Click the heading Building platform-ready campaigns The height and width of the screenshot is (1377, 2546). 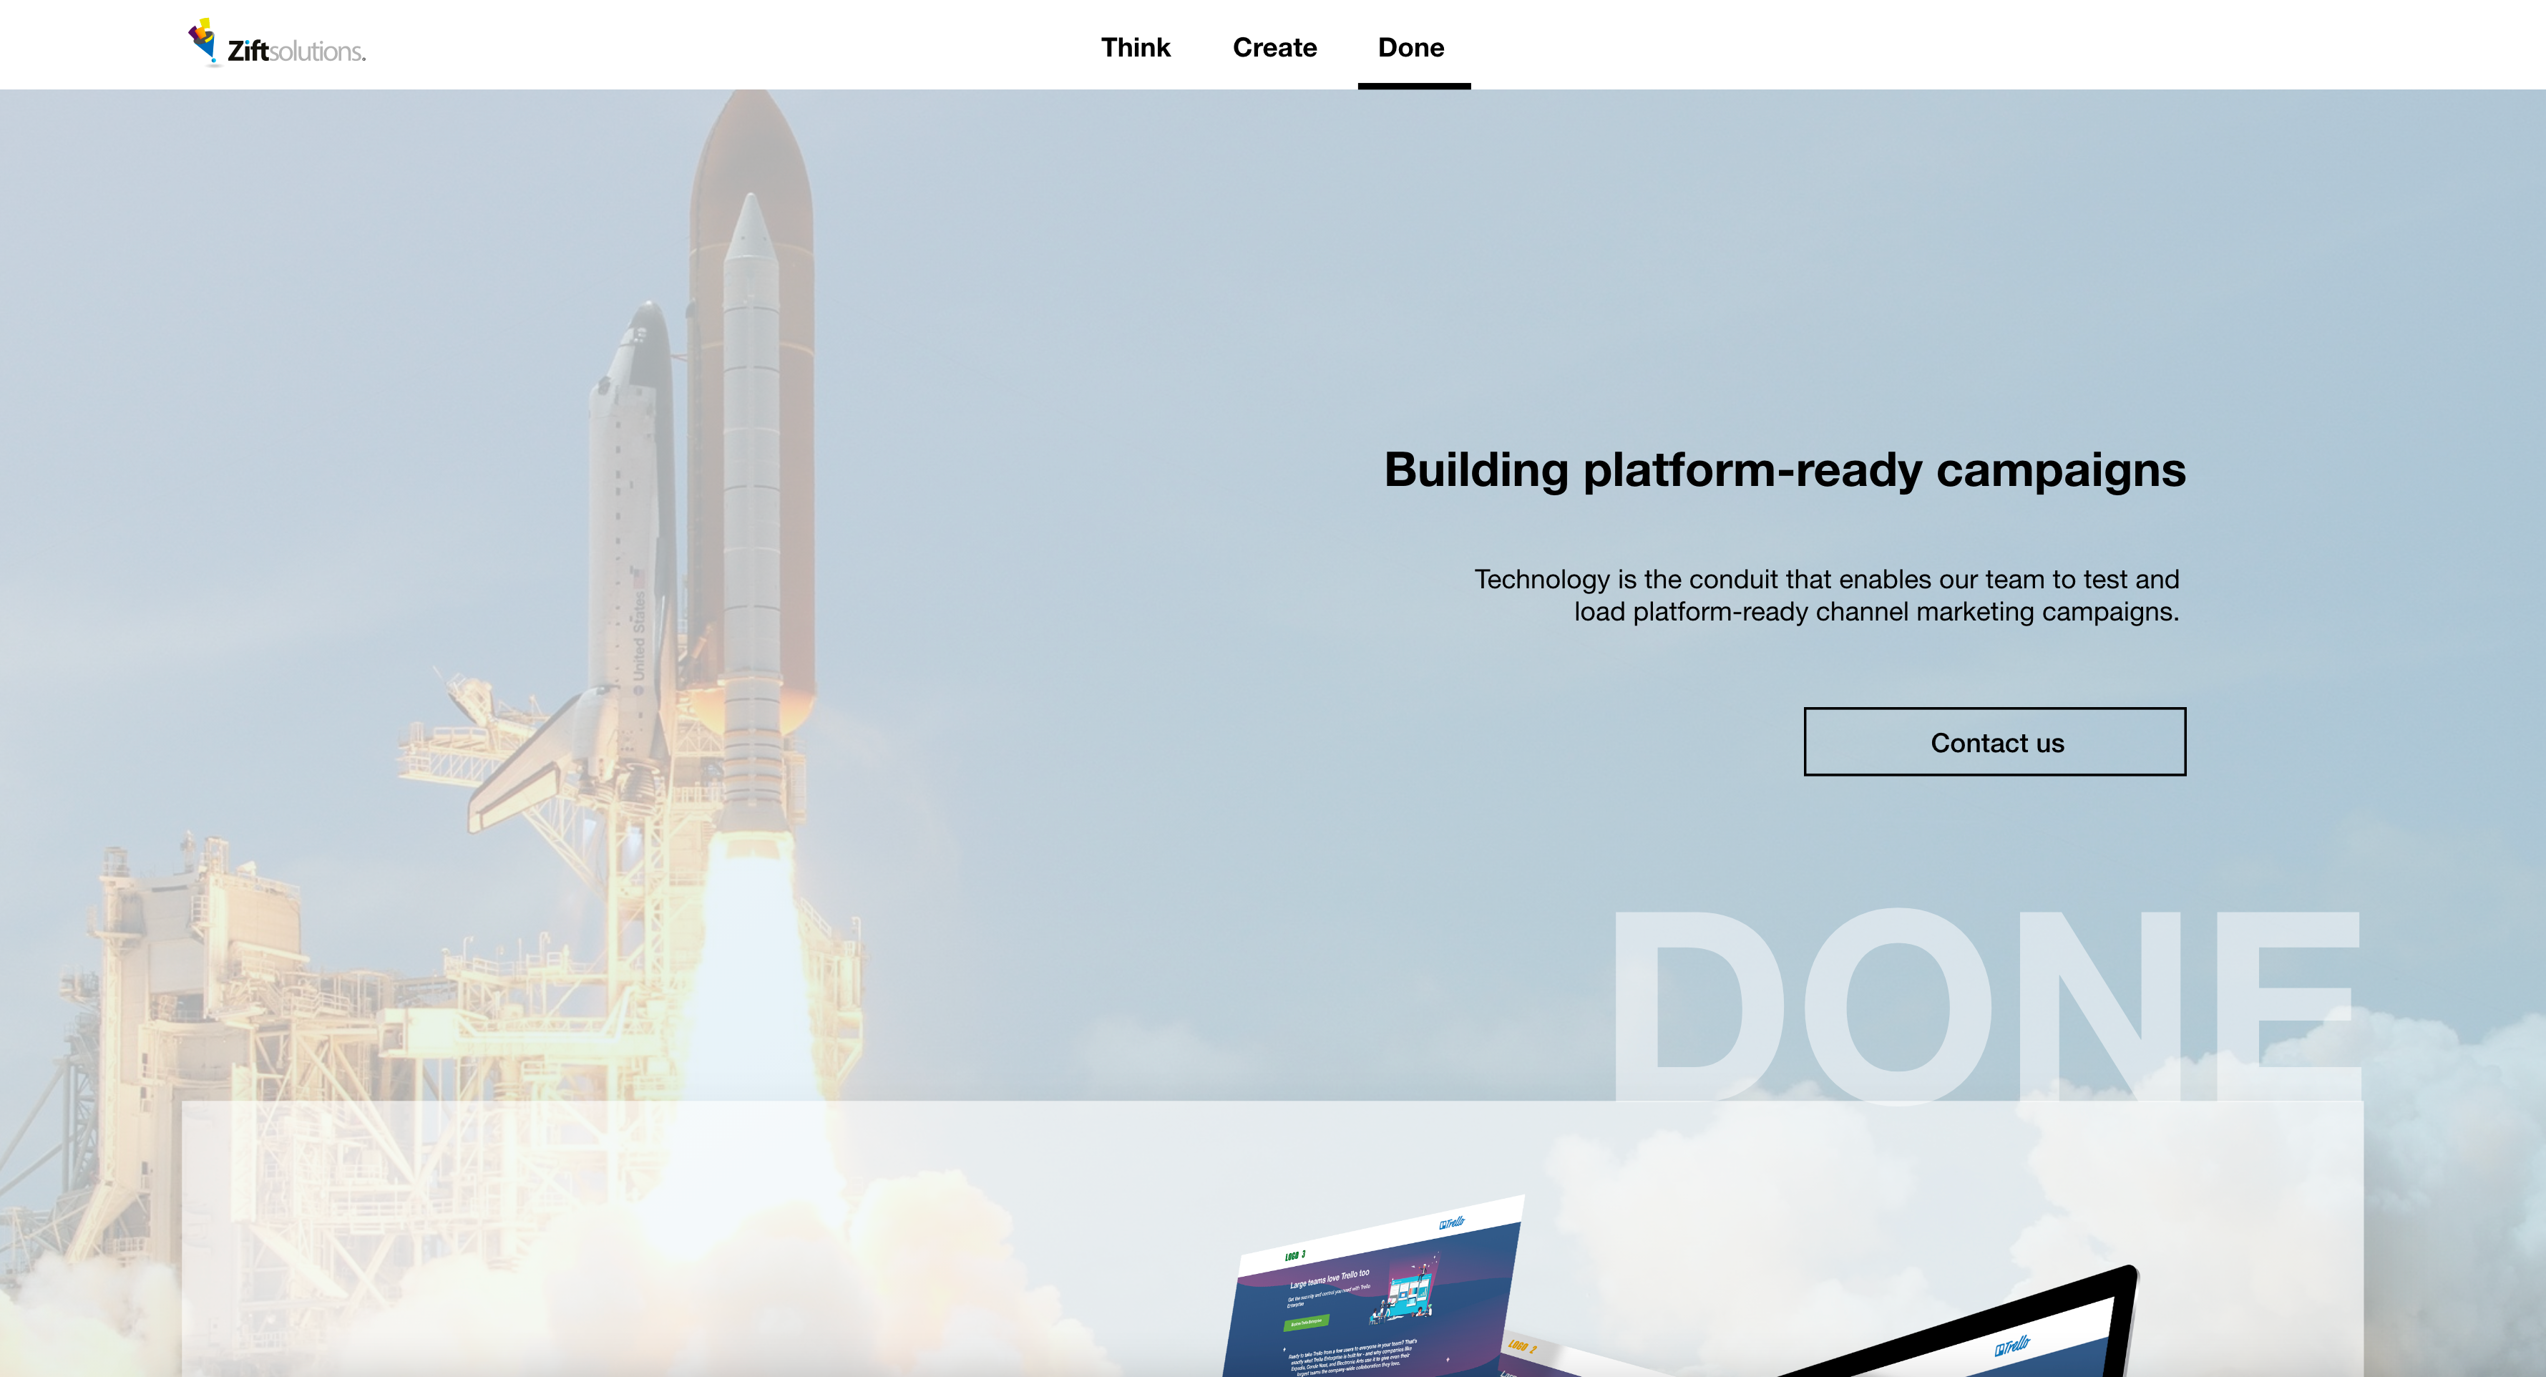tap(1785, 469)
